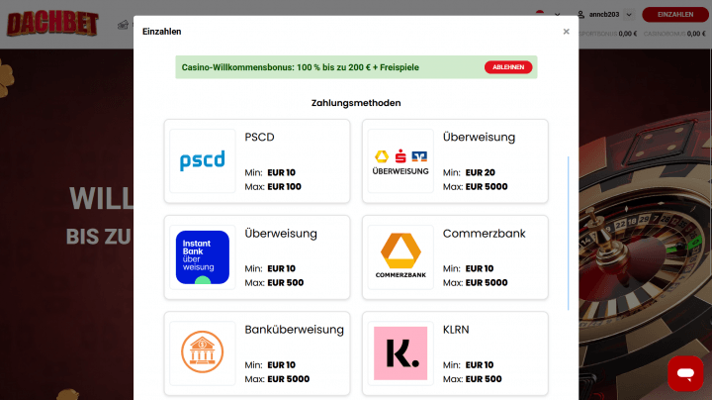
Task: Select PSCD payment method title
Action: pyautogui.click(x=259, y=138)
